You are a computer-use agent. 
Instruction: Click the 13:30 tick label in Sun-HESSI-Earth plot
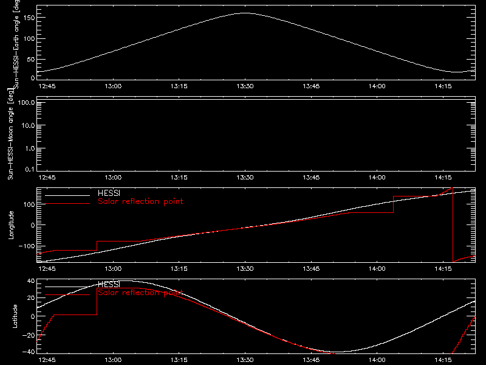(245, 86)
